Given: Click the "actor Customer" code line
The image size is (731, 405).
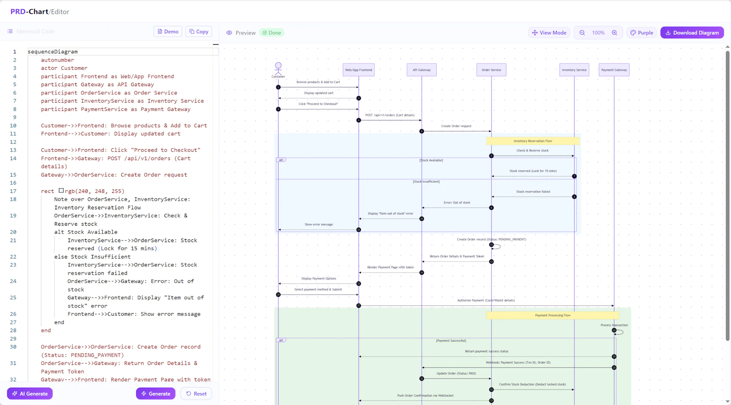Looking at the screenshot, I should pos(64,68).
